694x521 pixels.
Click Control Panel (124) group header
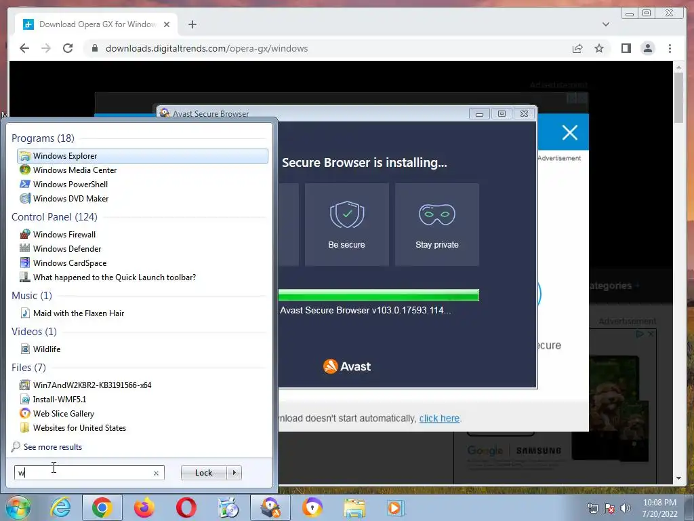pos(54,216)
